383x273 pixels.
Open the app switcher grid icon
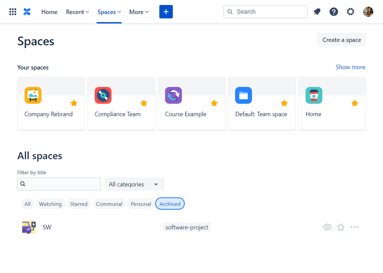click(13, 12)
